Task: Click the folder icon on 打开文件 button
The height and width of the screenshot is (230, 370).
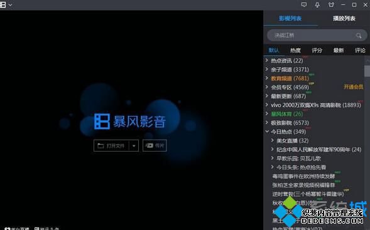Action: coord(101,146)
